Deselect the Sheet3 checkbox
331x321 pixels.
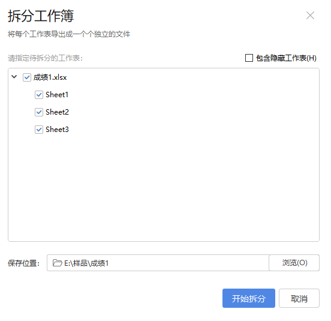(x=39, y=129)
